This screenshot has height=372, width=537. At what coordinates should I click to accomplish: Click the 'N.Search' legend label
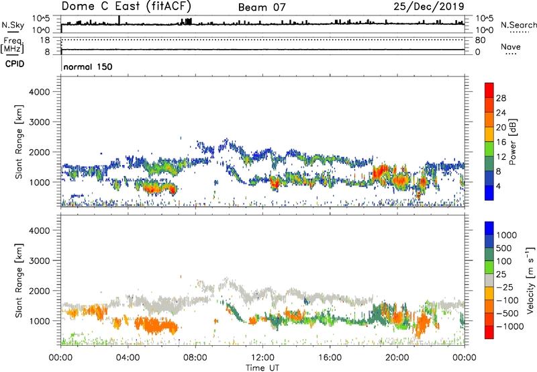(x=518, y=25)
